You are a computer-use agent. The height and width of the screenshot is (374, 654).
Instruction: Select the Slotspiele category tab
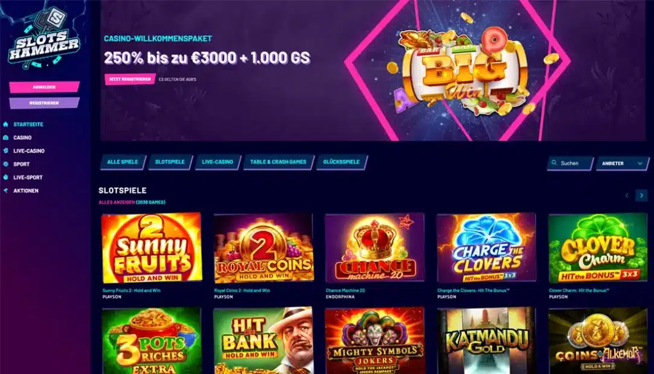click(x=170, y=162)
